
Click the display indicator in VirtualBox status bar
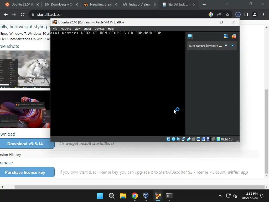pyautogui.click(x=198, y=139)
